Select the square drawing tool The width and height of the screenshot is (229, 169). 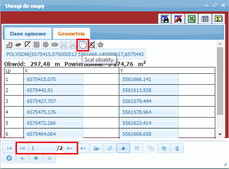(37, 45)
